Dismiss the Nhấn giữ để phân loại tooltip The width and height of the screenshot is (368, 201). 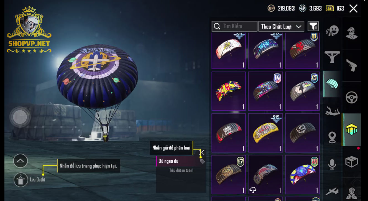202,152
